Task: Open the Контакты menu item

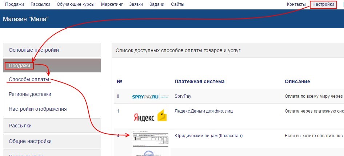Action: click(x=296, y=4)
